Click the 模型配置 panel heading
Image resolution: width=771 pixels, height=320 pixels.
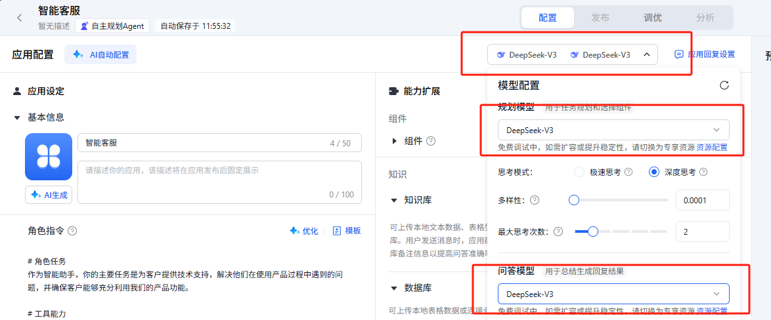[518, 85]
